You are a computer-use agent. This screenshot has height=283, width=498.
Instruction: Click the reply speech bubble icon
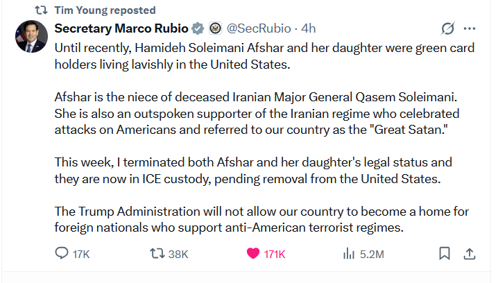pos(62,254)
